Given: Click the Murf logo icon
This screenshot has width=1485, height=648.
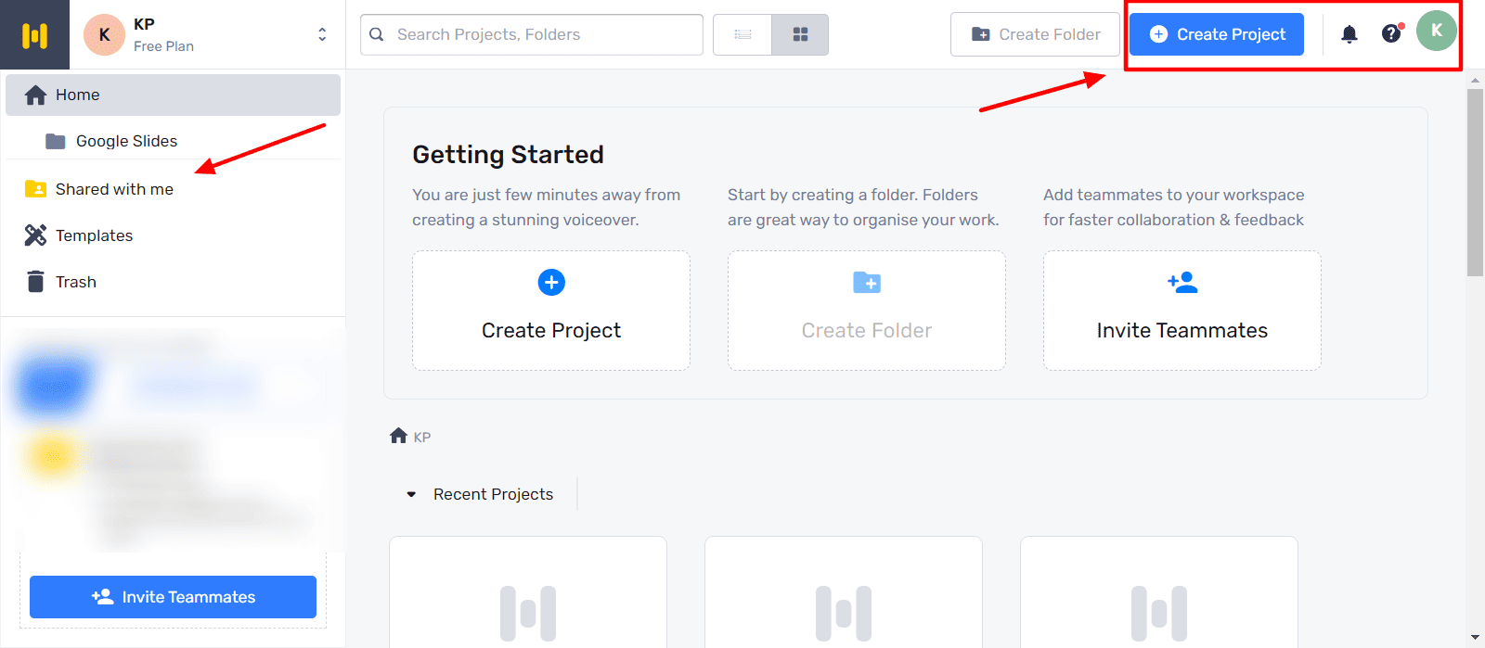Looking at the screenshot, I should 34,35.
